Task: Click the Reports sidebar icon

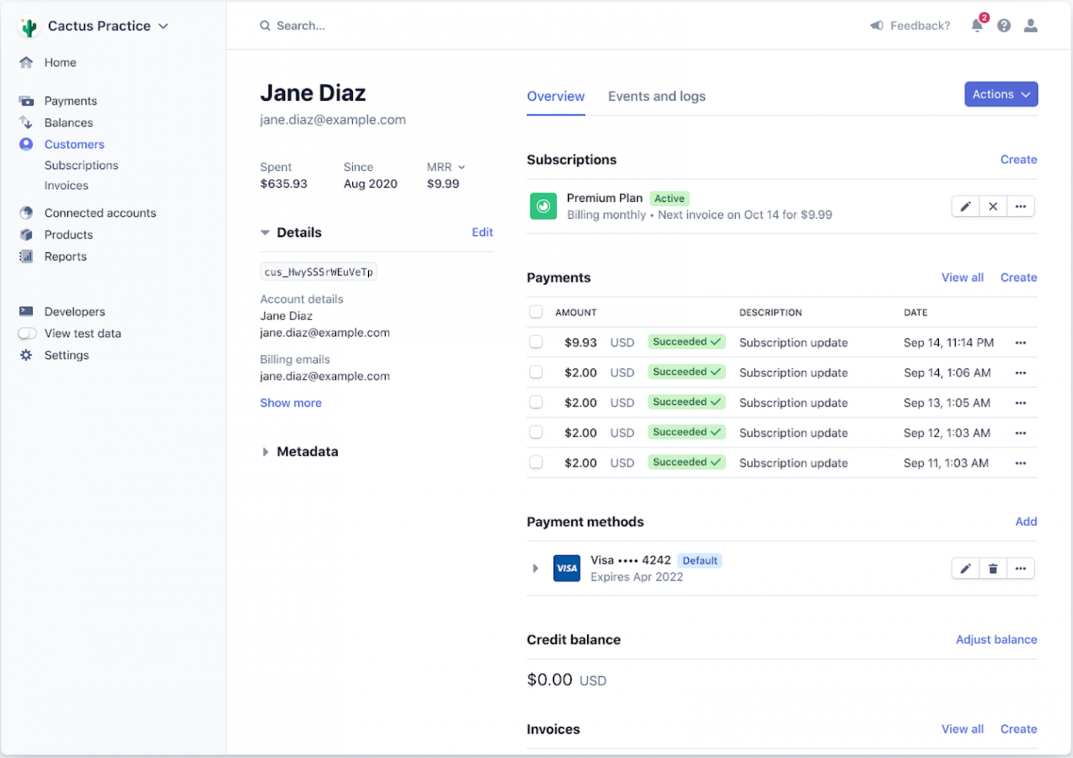Action: [x=26, y=256]
